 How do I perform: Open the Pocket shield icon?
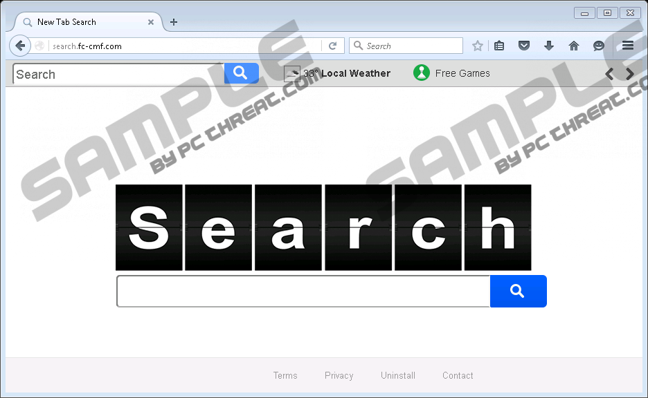[524, 46]
